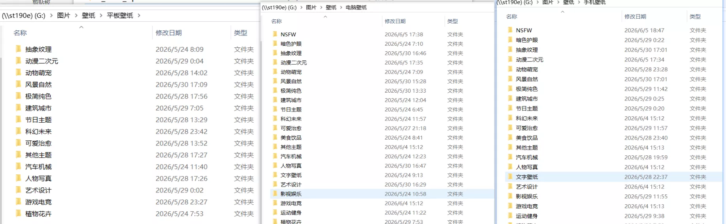Select highlighted 文字壁纸 folder name in 手机壁纸 window
The image size is (726, 224).
(x=527, y=177)
